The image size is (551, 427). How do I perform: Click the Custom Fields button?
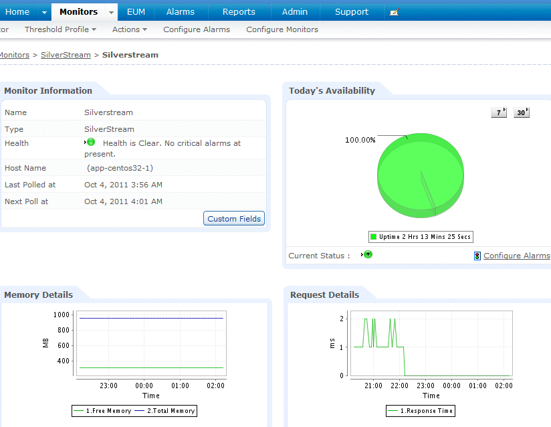(x=233, y=218)
